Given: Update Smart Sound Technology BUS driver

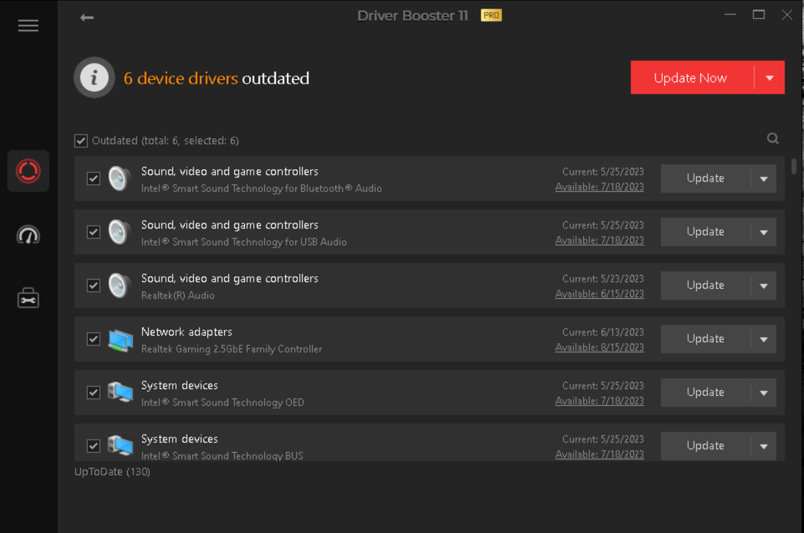Looking at the screenshot, I should coord(706,446).
